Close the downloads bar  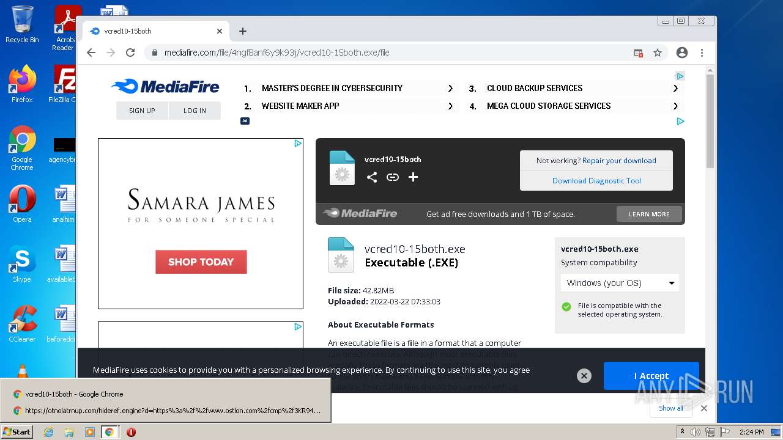click(x=704, y=408)
